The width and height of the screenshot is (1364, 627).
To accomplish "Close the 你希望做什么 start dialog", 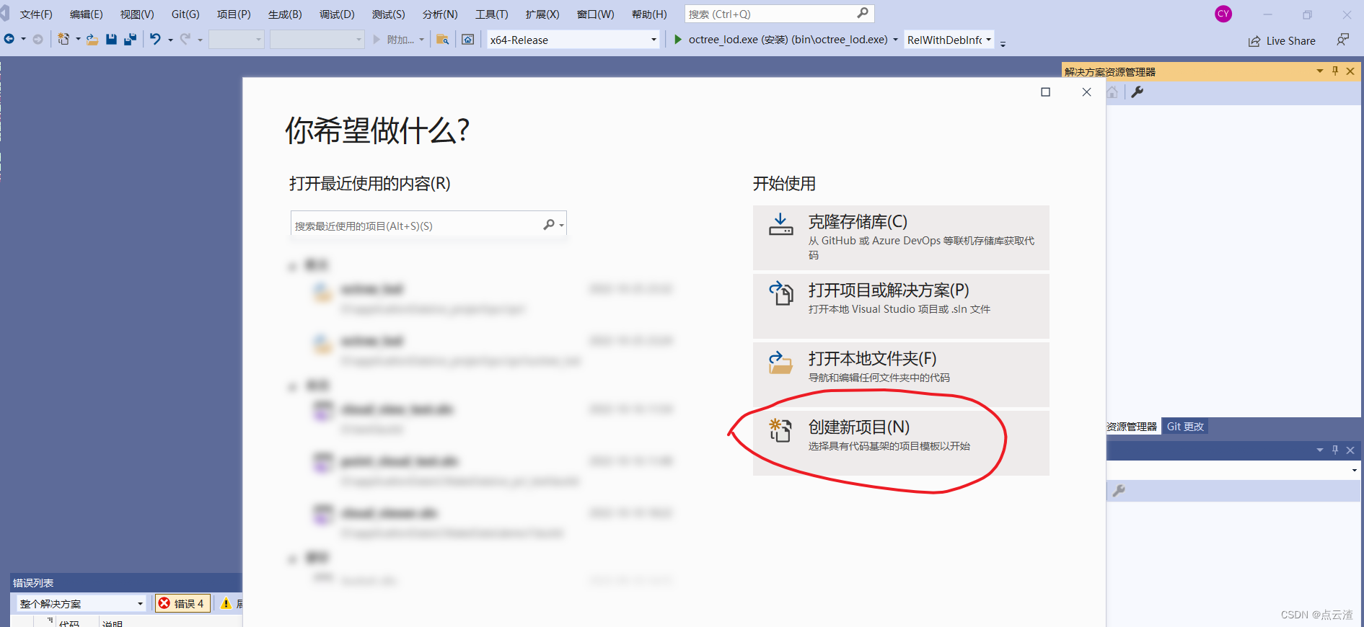I will pos(1087,92).
